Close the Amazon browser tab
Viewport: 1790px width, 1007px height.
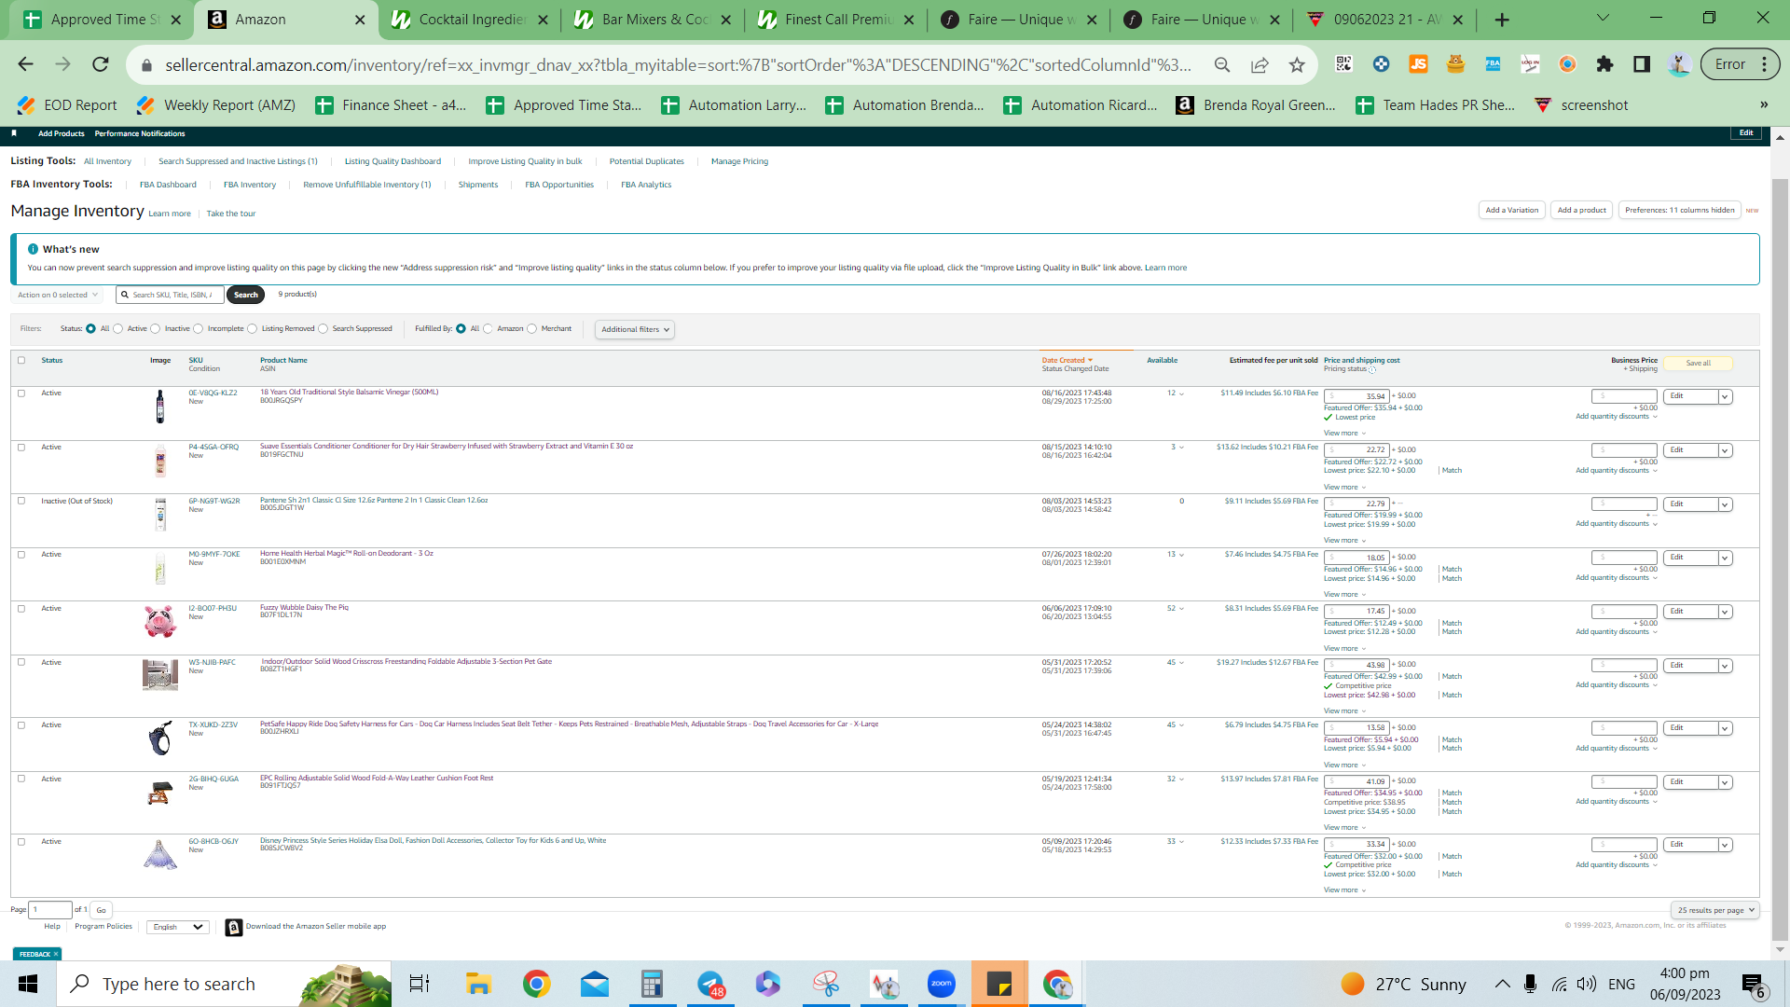click(360, 20)
